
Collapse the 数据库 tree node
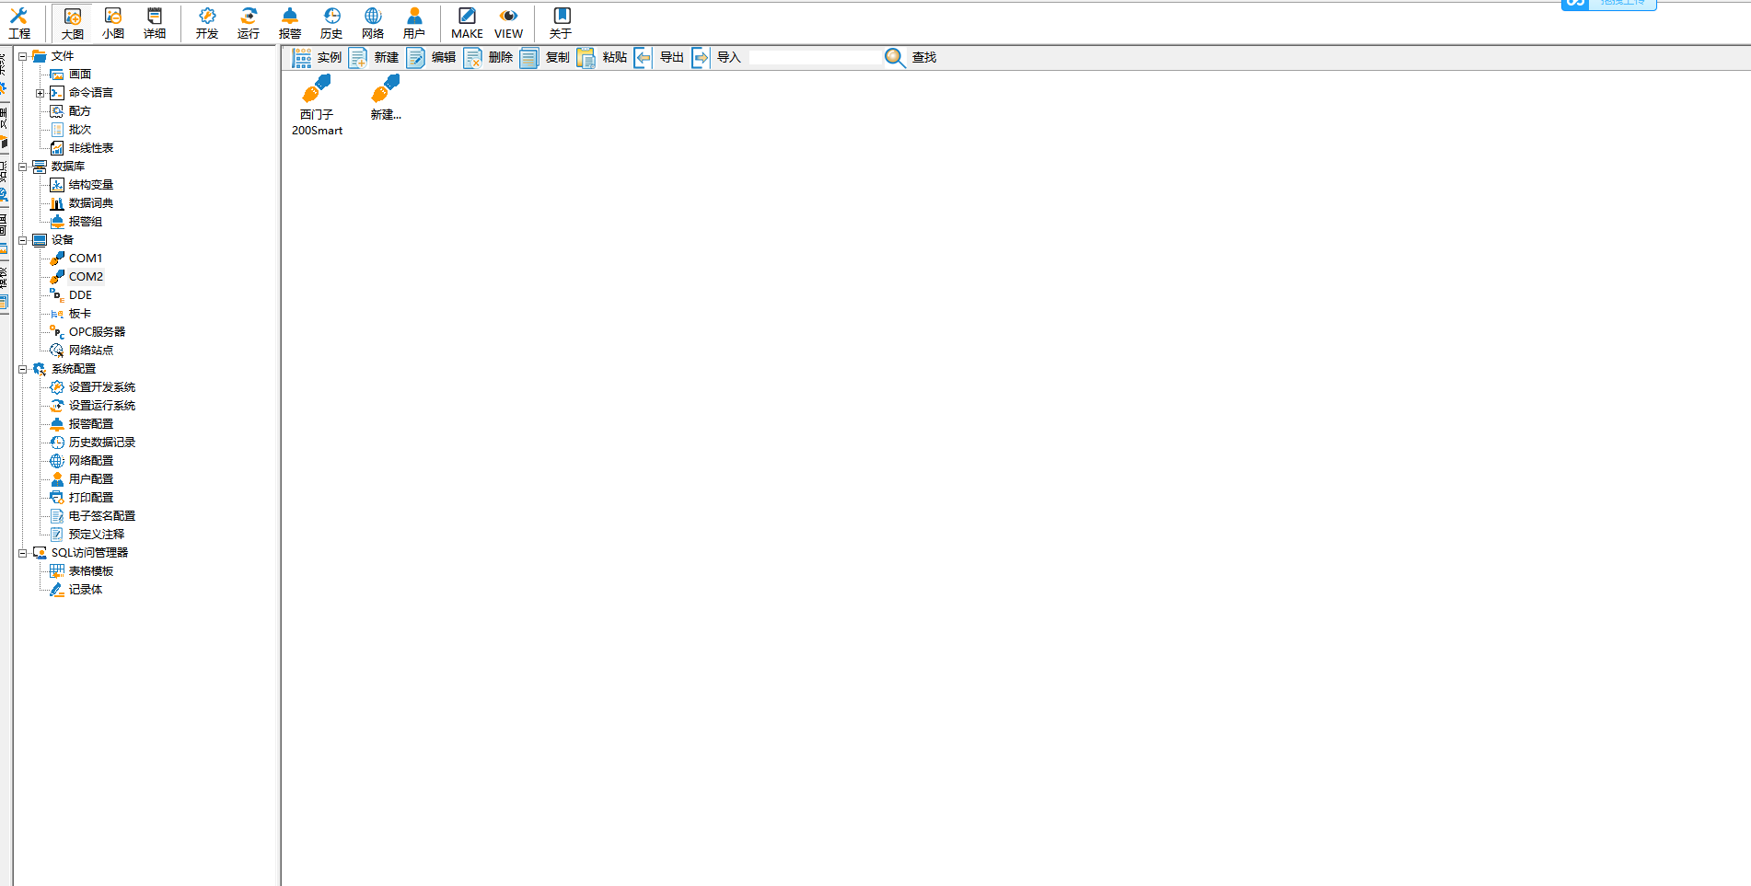click(23, 167)
